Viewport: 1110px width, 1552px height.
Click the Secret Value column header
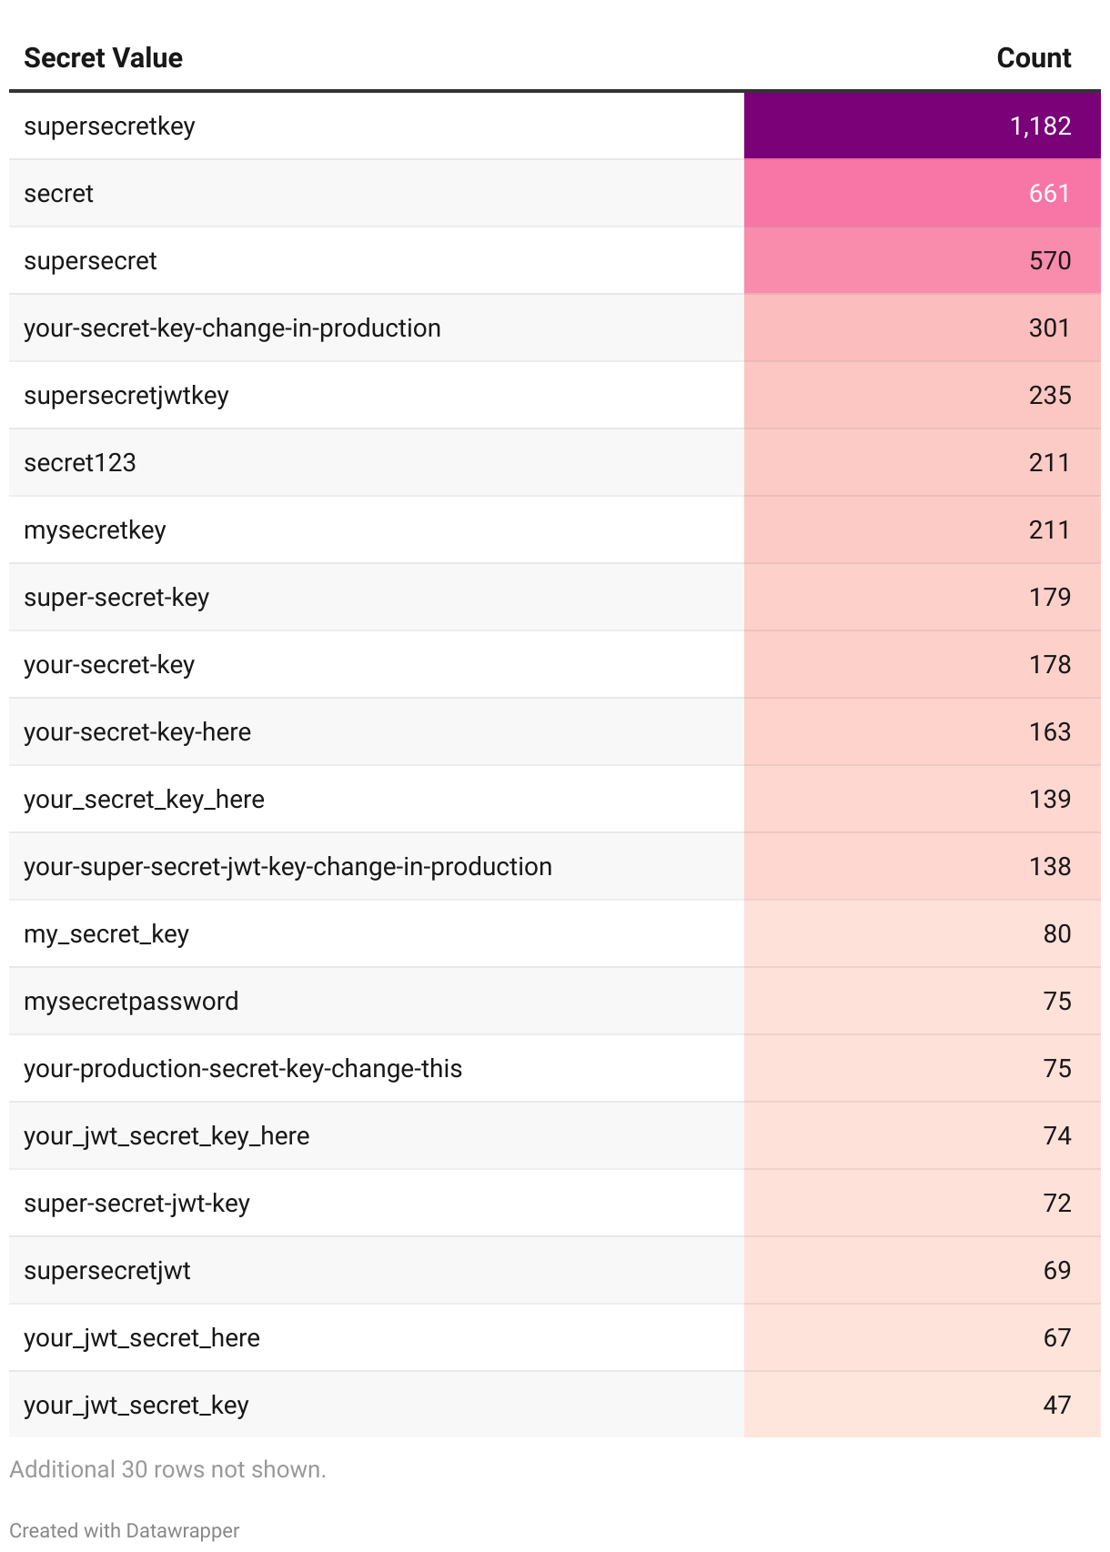pos(103,58)
